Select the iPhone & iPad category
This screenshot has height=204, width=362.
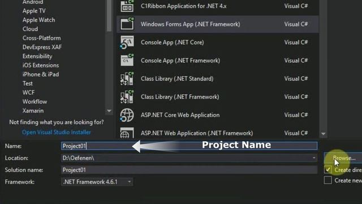click(41, 74)
